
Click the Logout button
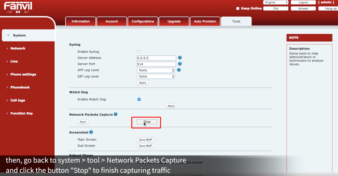point(303,3)
